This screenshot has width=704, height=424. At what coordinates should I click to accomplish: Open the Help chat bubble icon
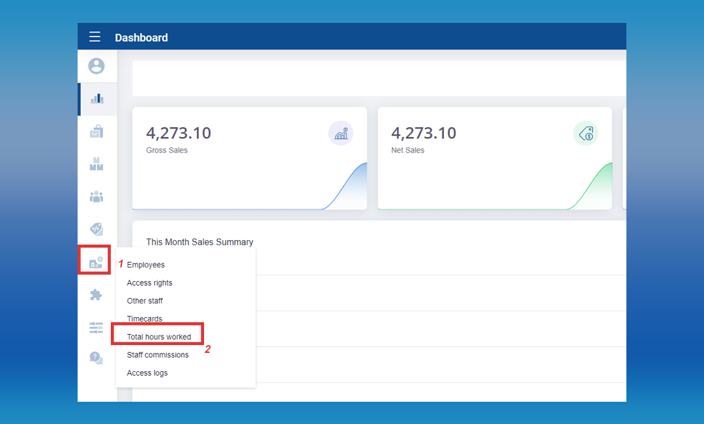pyautogui.click(x=96, y=357)
